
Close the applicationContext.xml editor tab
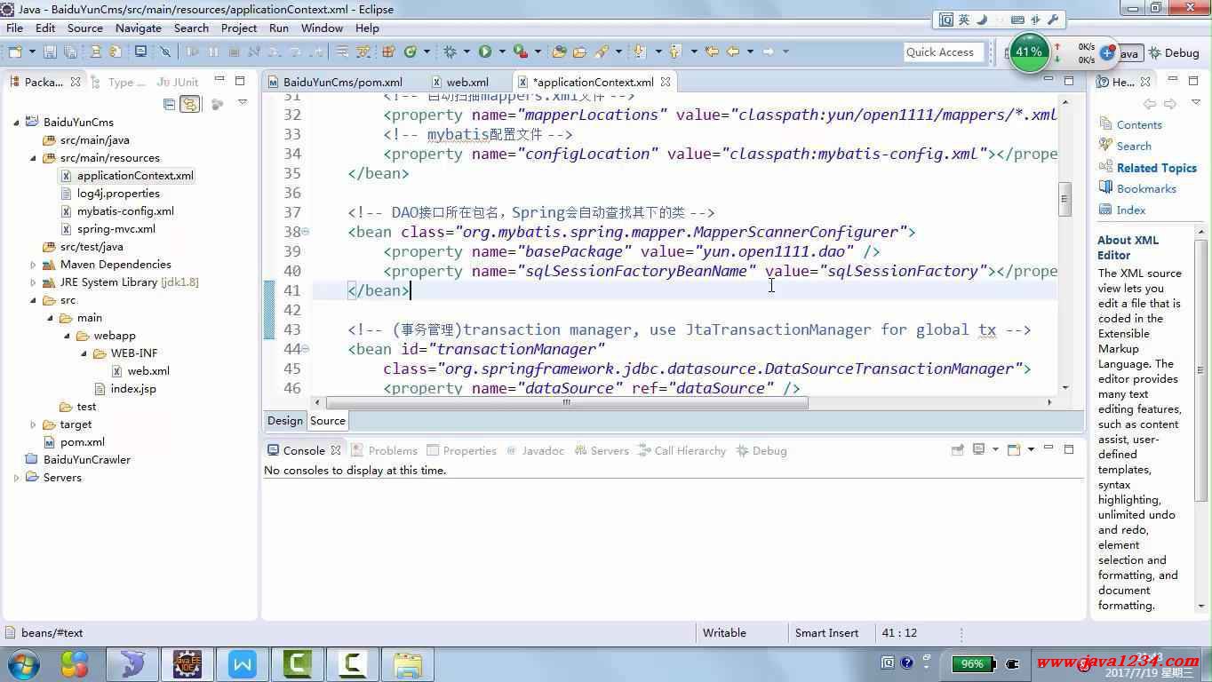[666, 82]
